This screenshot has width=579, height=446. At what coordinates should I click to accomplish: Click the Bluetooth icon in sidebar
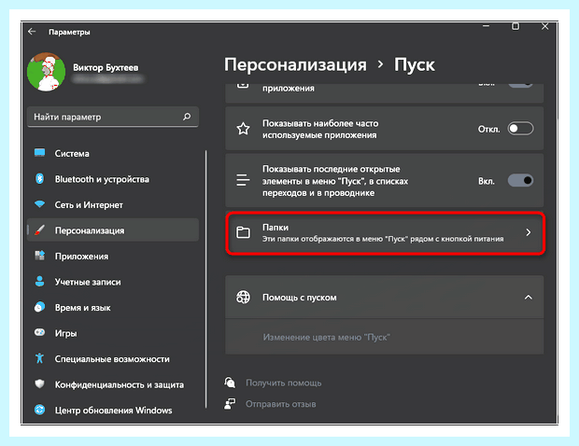click(x=39, y=178)
